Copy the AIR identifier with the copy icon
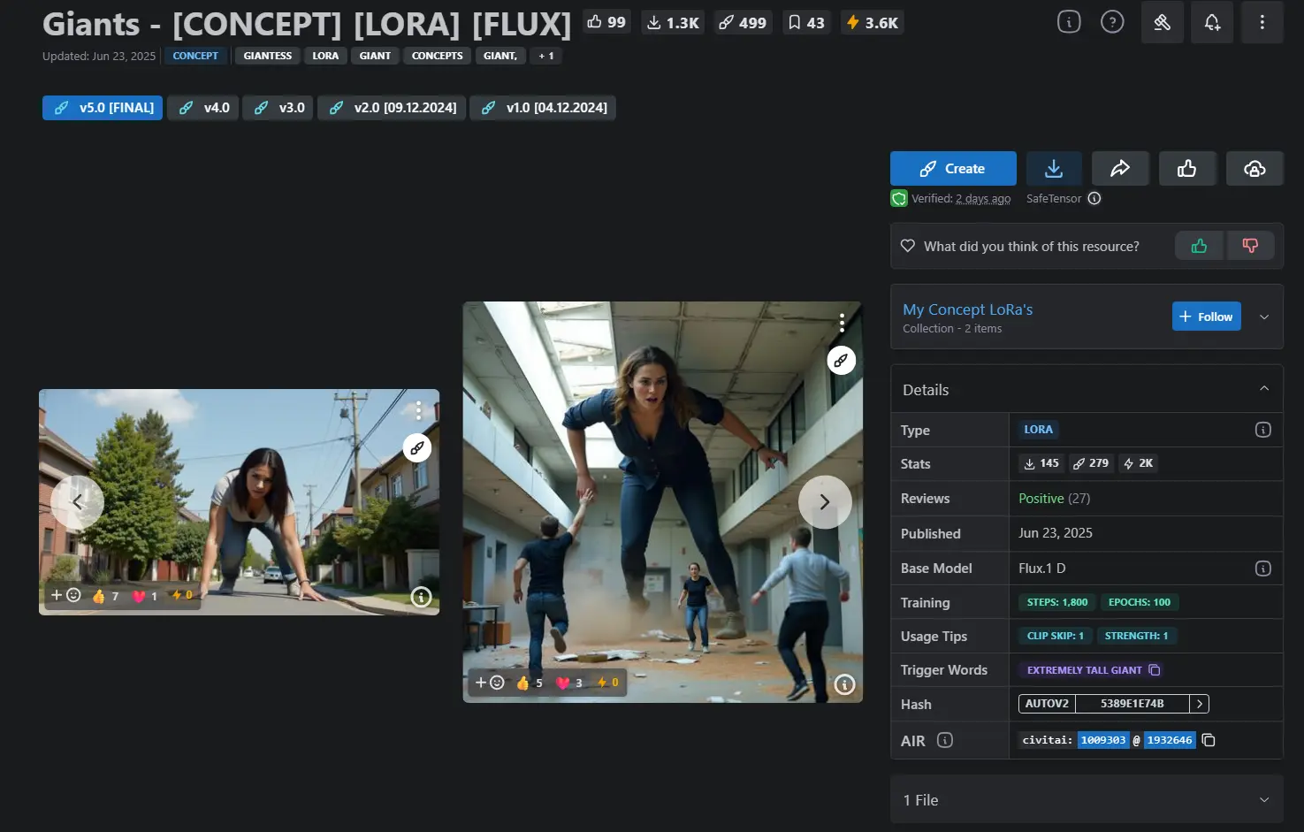 click(x=1209, y=740)
